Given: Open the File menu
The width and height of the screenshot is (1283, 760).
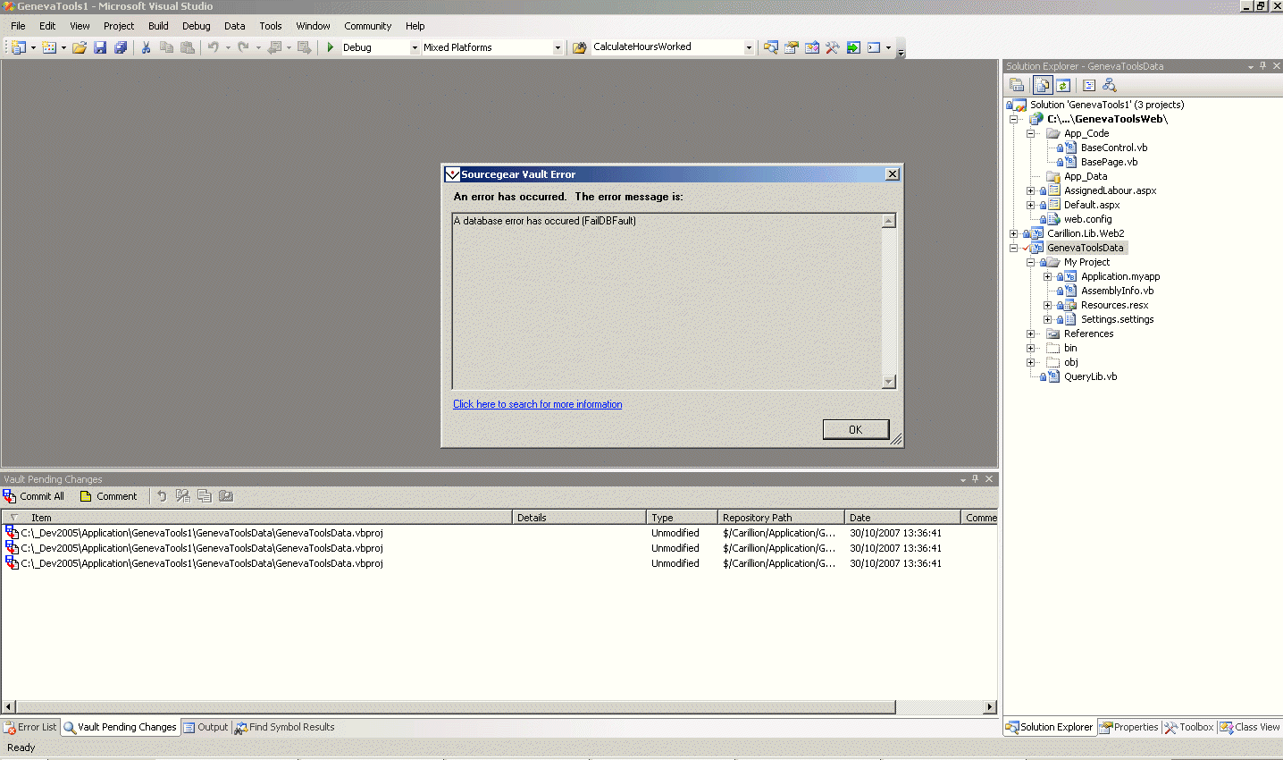Looking at the screenshot, I should (x=18, y=26).
